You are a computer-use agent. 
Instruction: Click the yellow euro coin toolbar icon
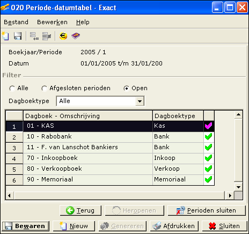tap(63, 36)
